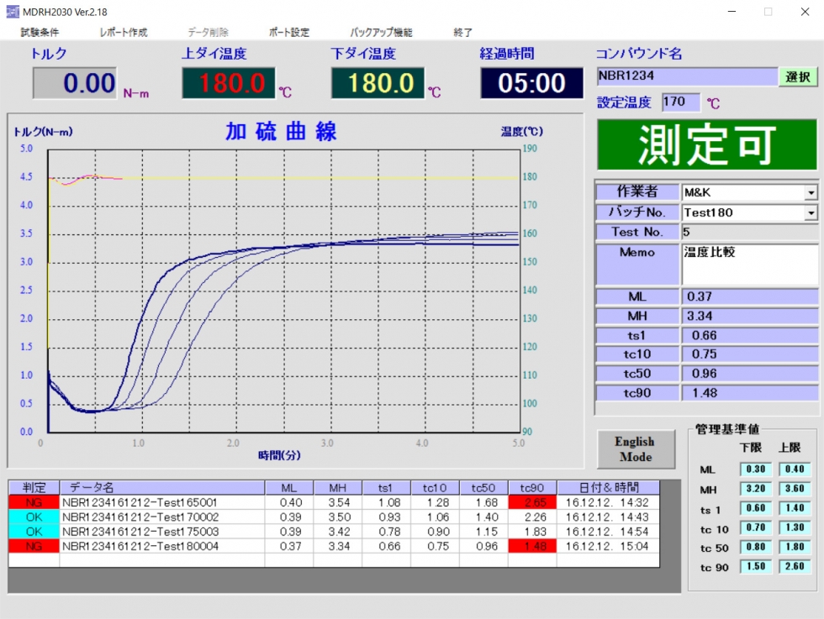This screenshot has width=824, height=619.
Task: Expand the 作業者 dropdown arrow
Action: [811, 192]
